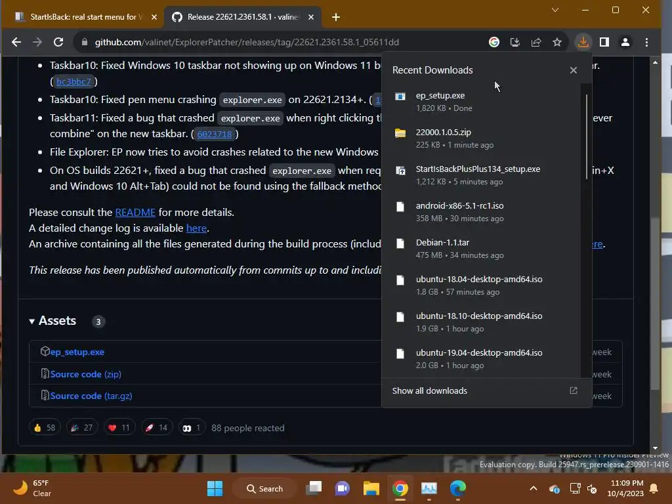Open Microsoft Edge from taskbar

coord(457,488)
